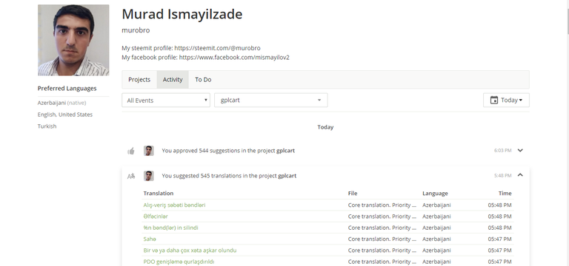This screenshot has width=569, height=266.
Task: Click the thumbs-up approved suggestions icon
Action: point(131,151)
